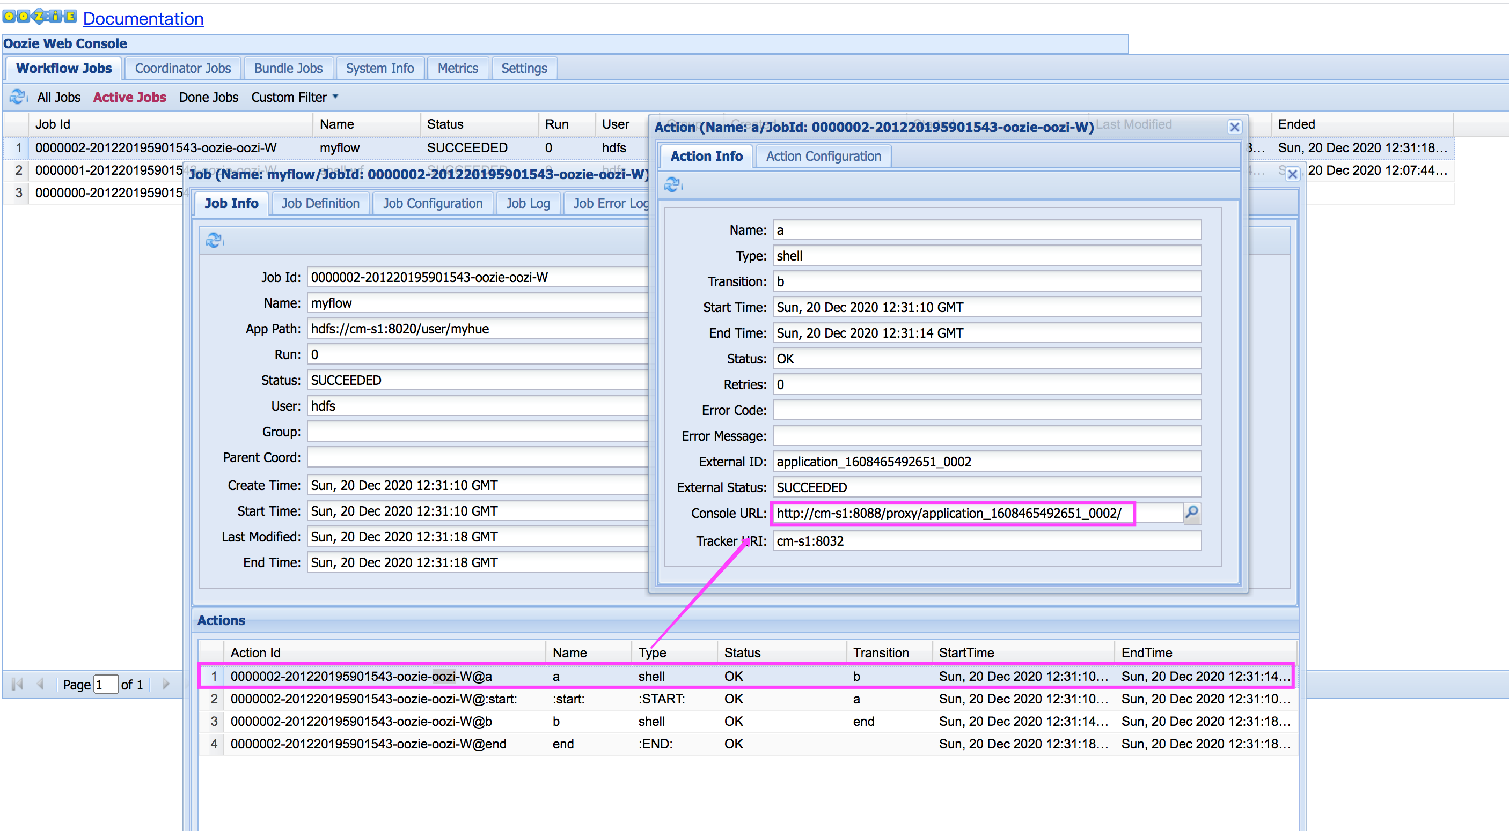
Task: Close the Job myflow dialog
Action: point(1292,174)
